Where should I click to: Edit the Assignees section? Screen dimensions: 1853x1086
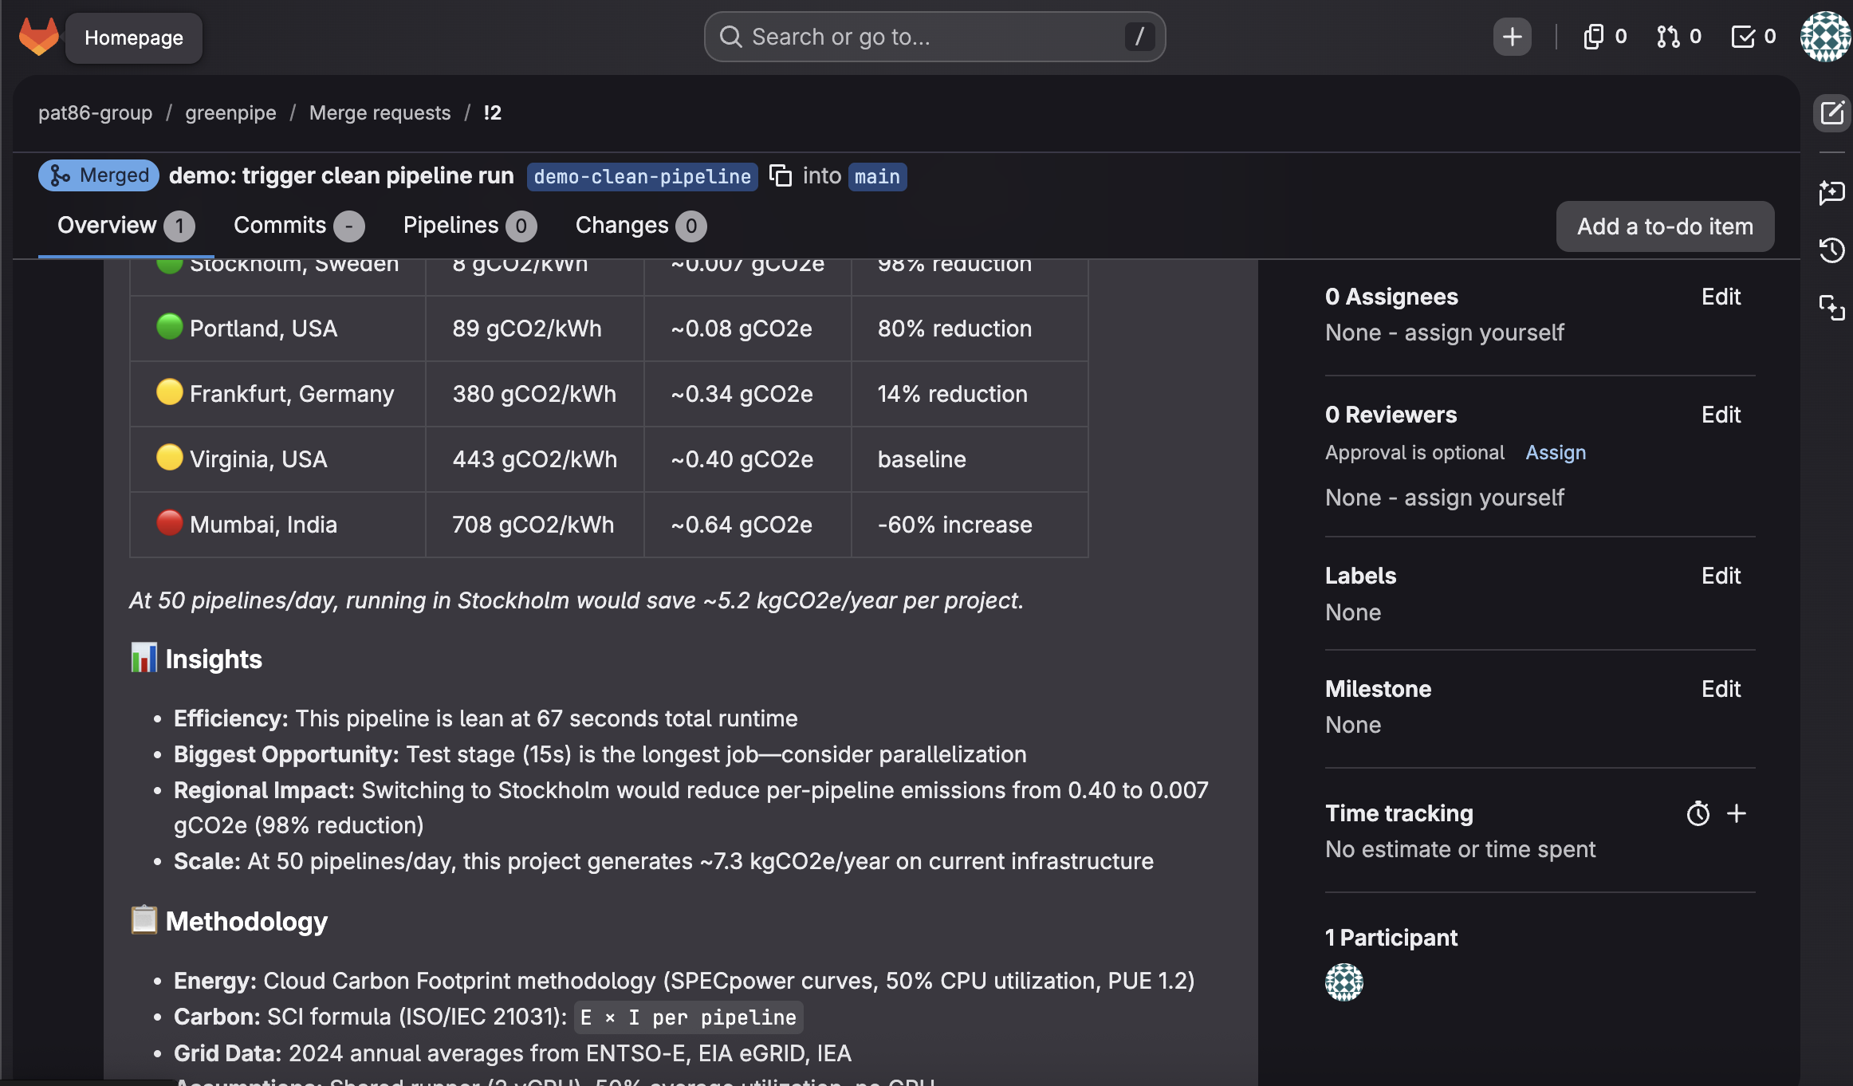(1721, 297)
